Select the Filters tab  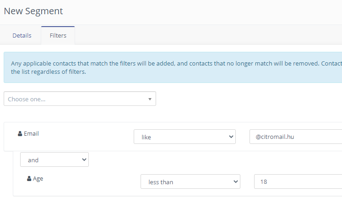tap(58, 35)
